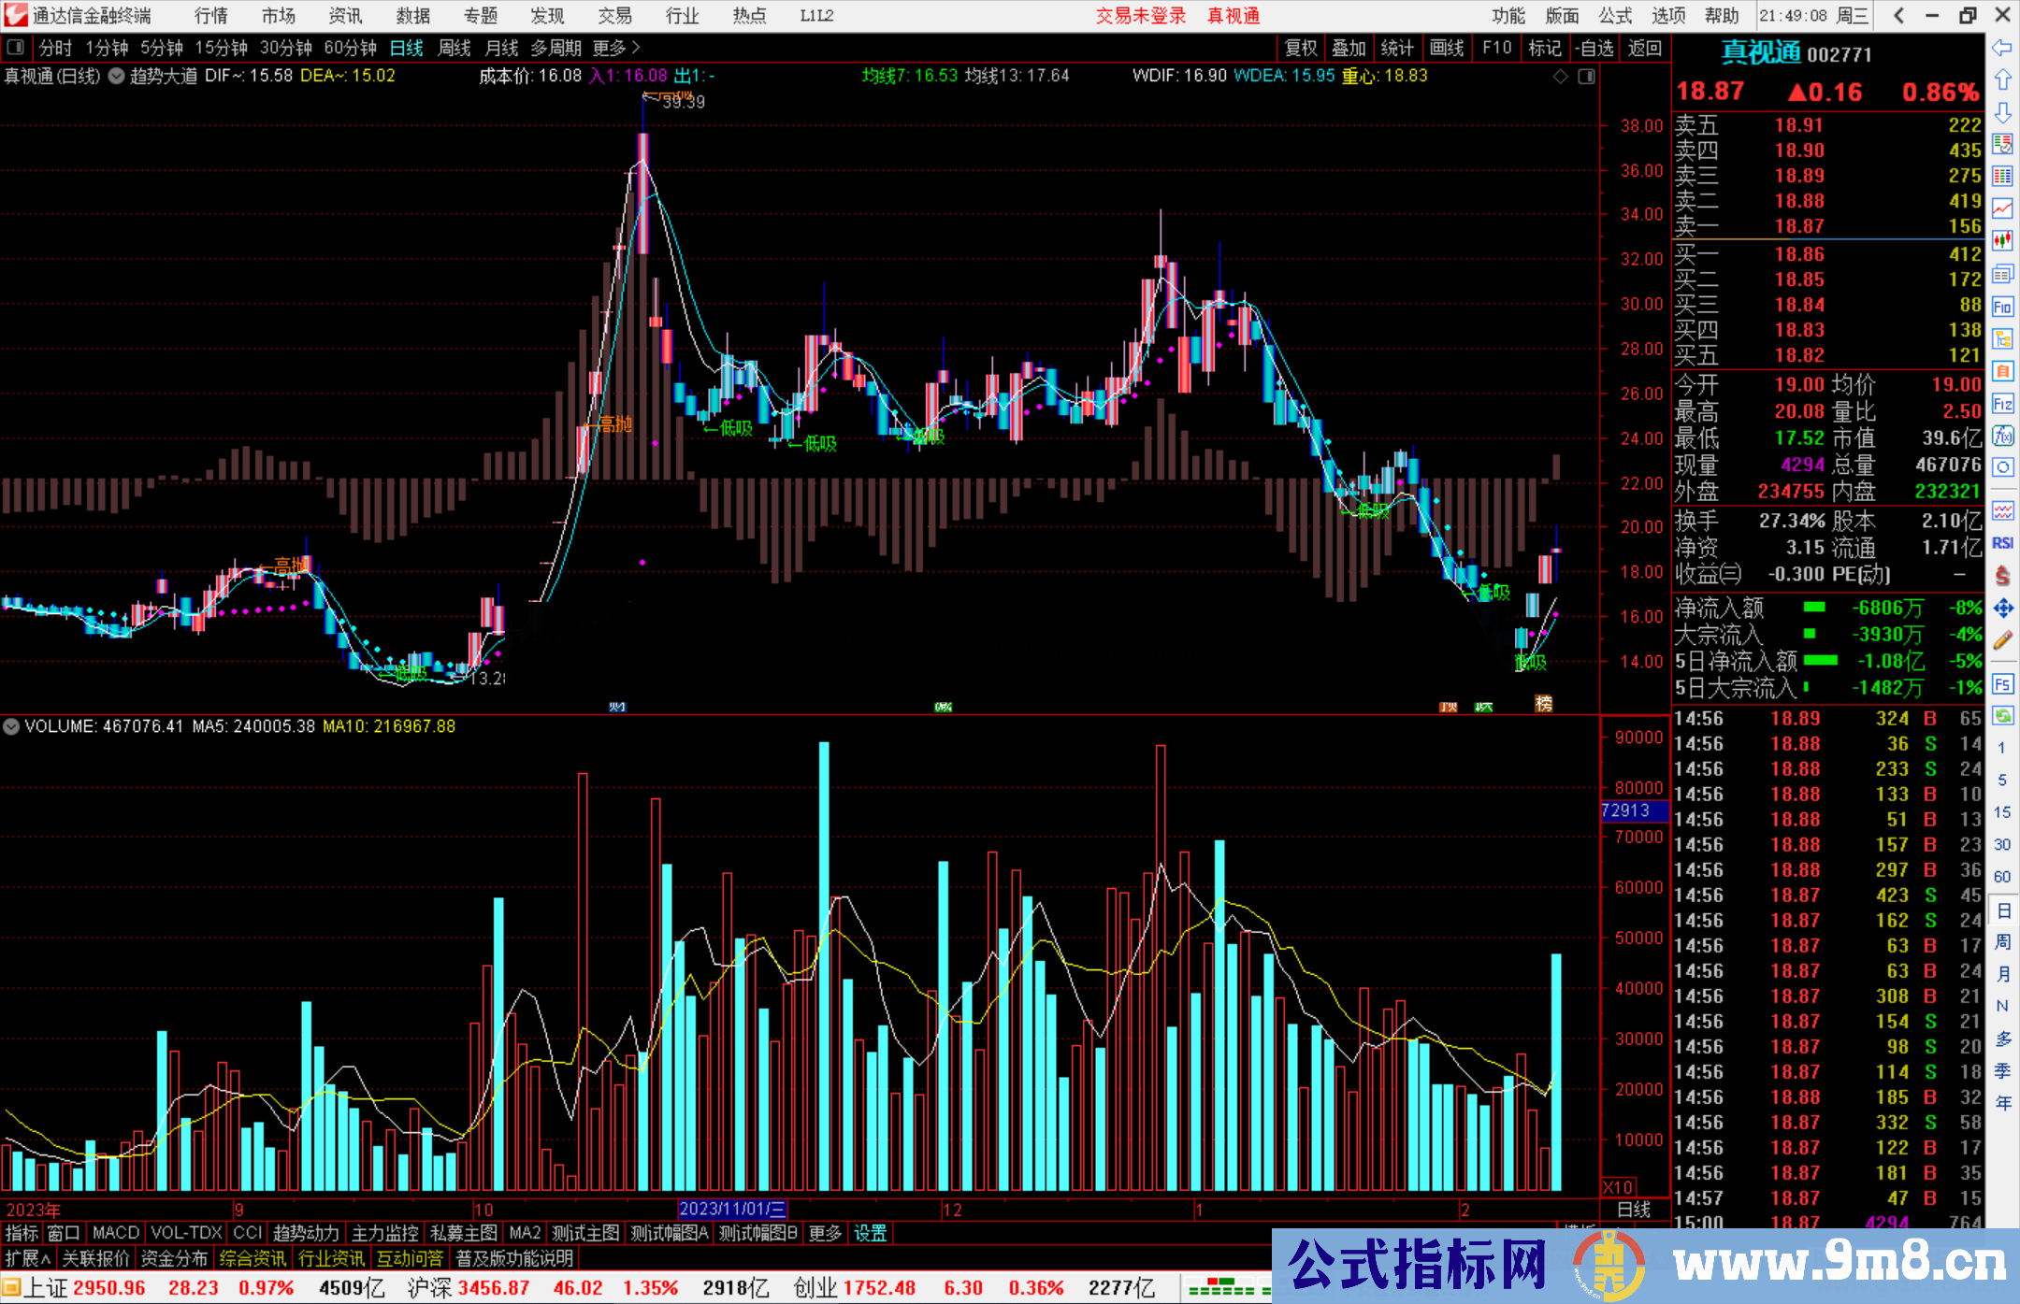This screenshot has height=1304, width=2020.
Task: Switch to 周线 period tab
Action: point(454,48)
